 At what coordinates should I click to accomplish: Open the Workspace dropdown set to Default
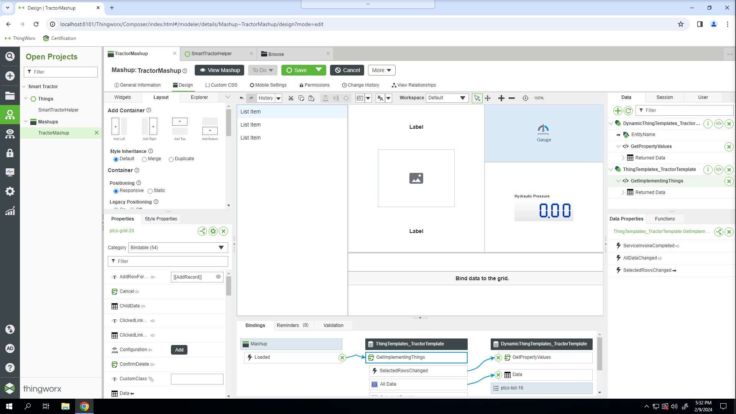tap(447, 98)
